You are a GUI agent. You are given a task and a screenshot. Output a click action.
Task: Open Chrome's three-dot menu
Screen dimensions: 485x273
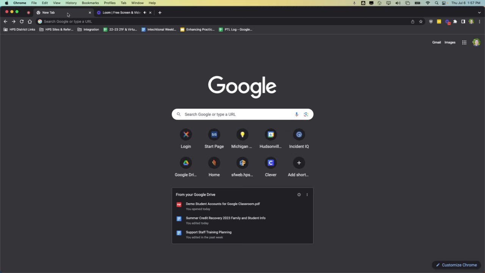479,22
